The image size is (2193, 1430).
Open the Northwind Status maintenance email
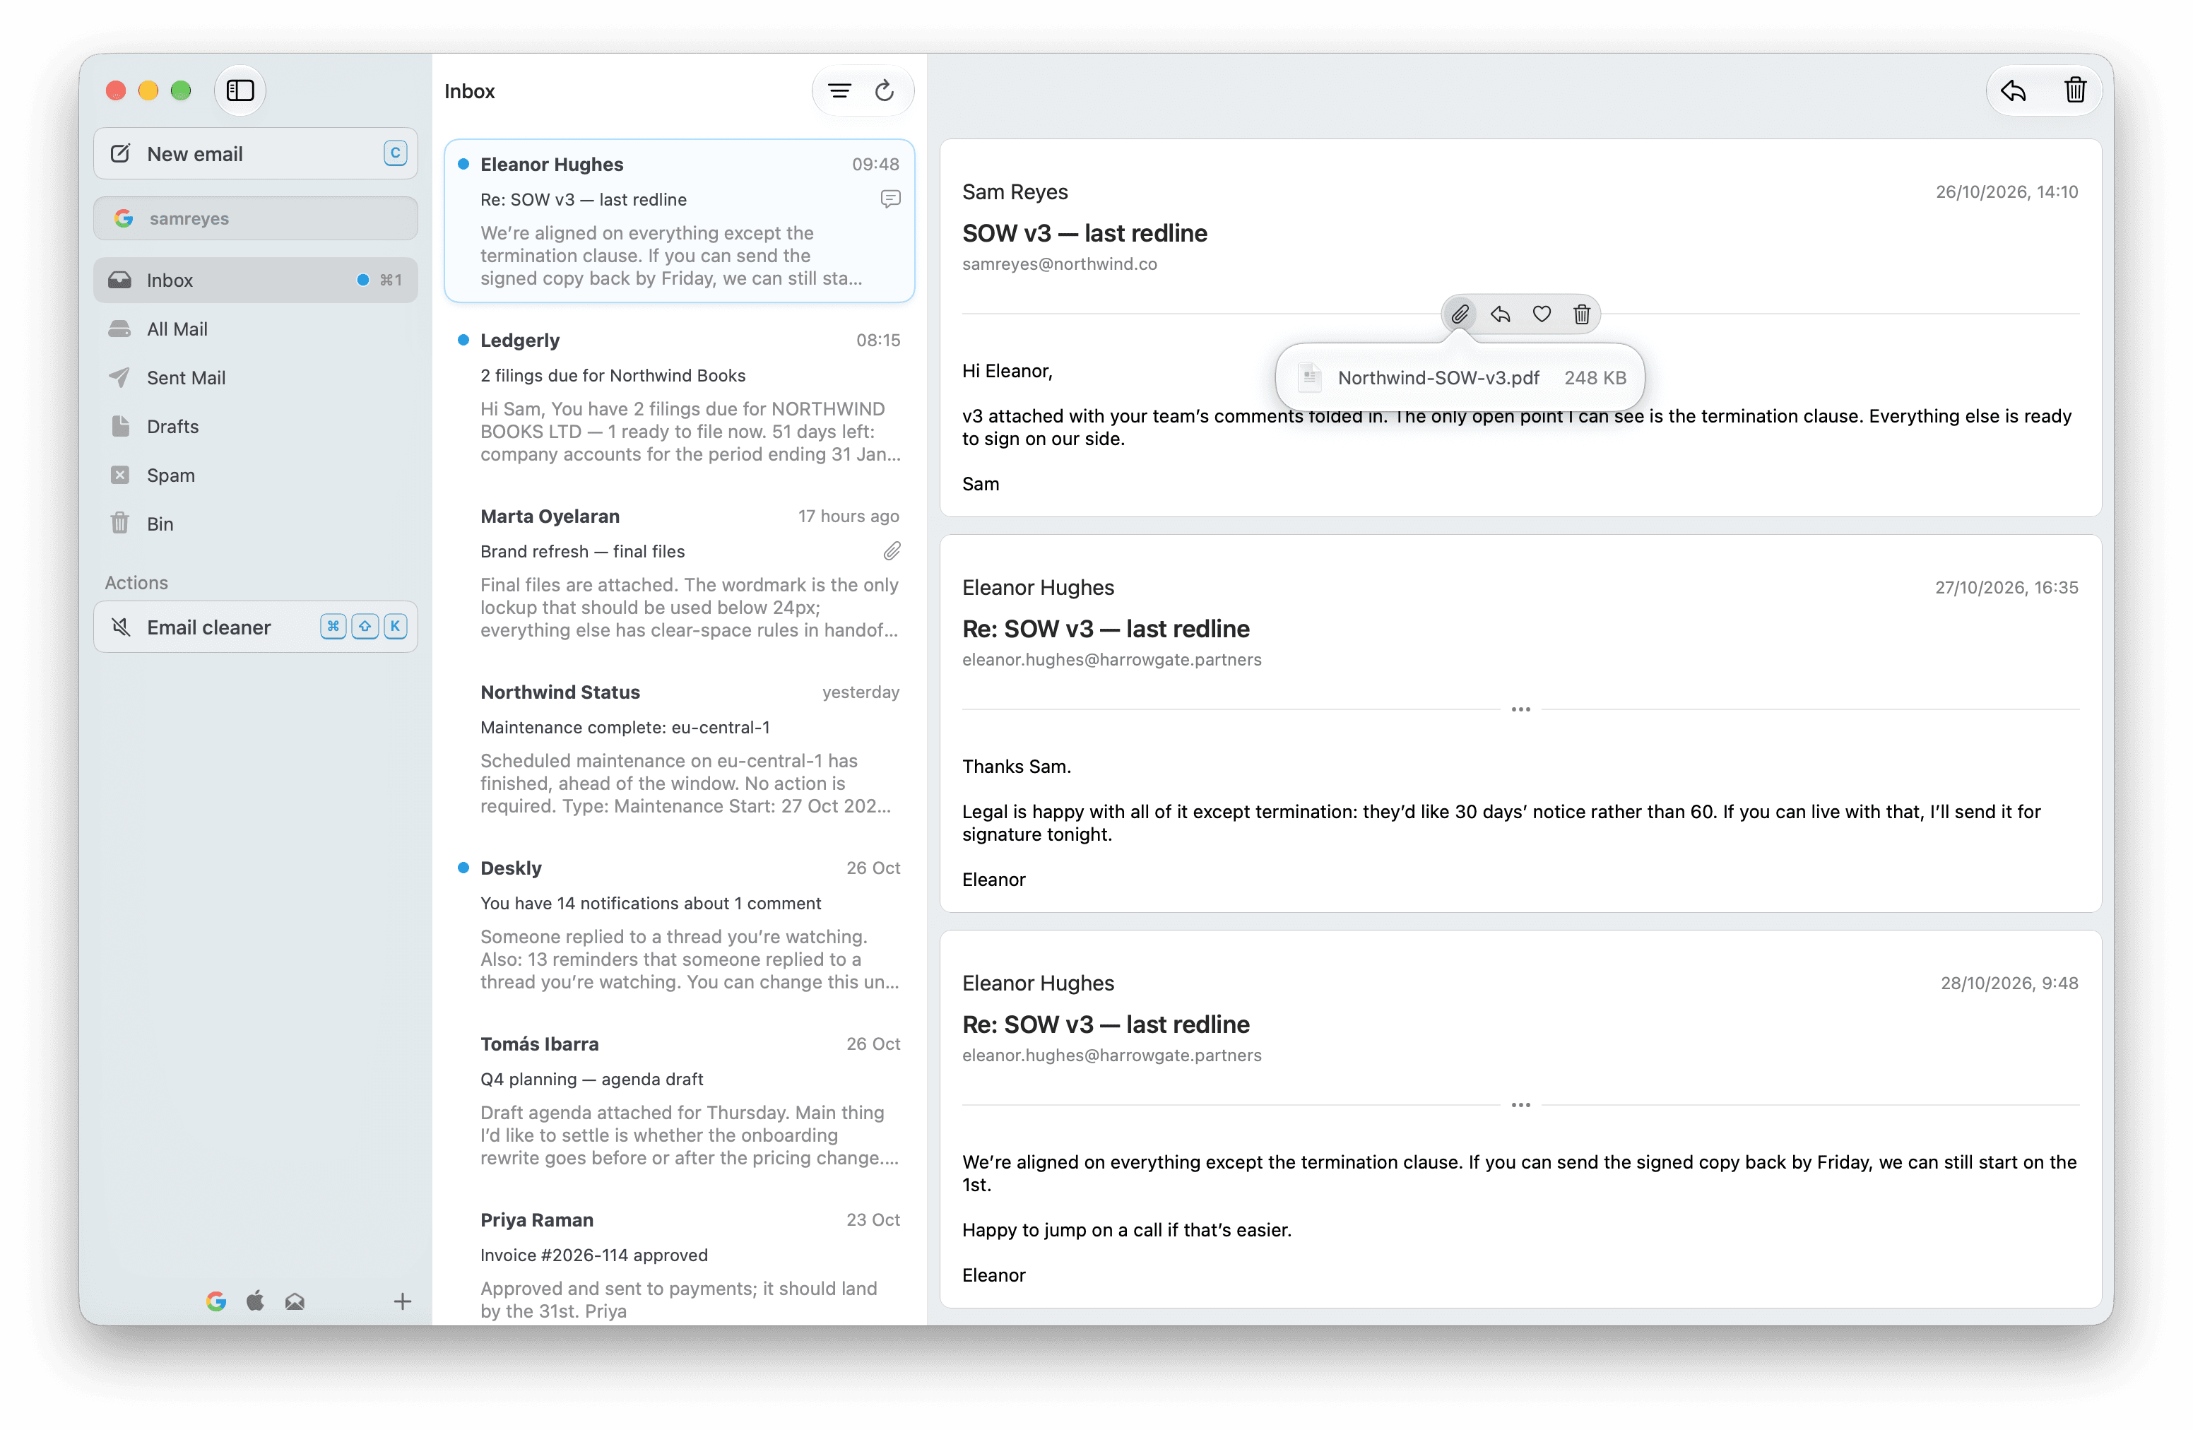[x=680, y=749]
